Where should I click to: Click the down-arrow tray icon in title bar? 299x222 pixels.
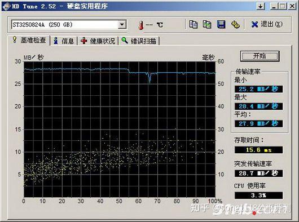pos(260,6)
